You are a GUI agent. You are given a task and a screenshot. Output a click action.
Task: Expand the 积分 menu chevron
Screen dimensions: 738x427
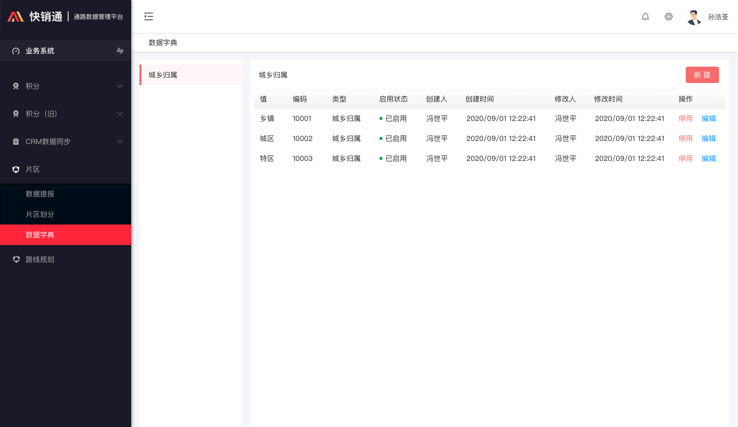point(120,86)
